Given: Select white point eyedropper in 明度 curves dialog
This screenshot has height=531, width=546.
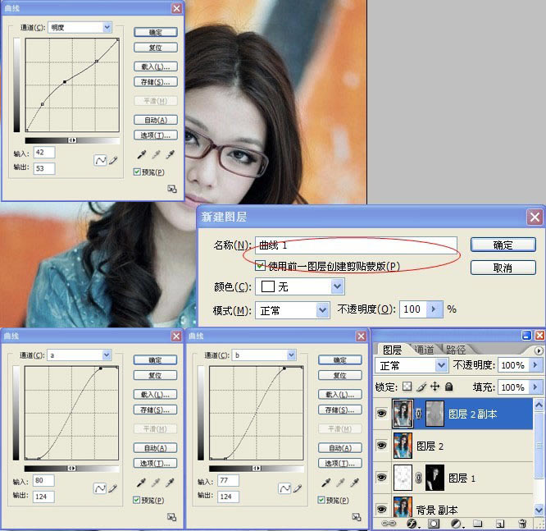Looking at the screenshot, I should [x=170, y=154].
